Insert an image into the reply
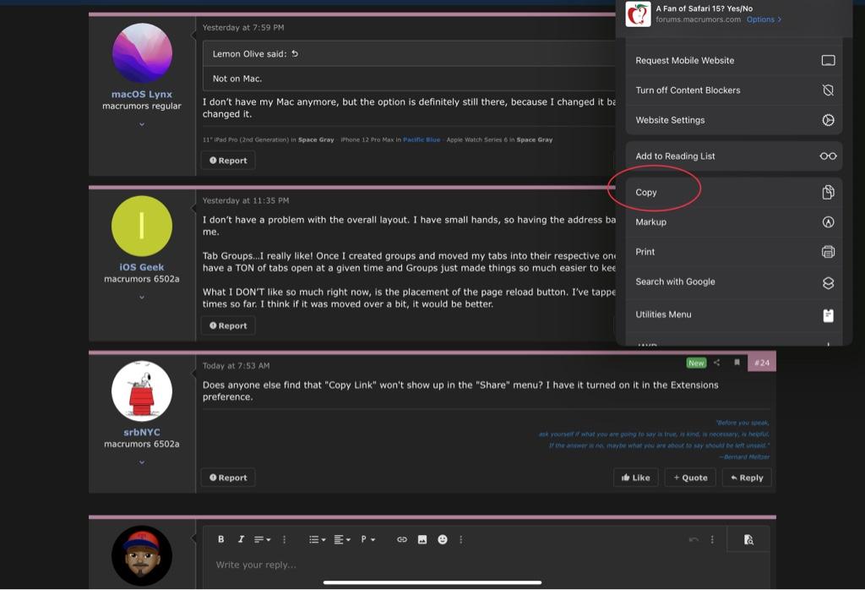The width and height of the screenshot is (865, 590). point(422,539)
